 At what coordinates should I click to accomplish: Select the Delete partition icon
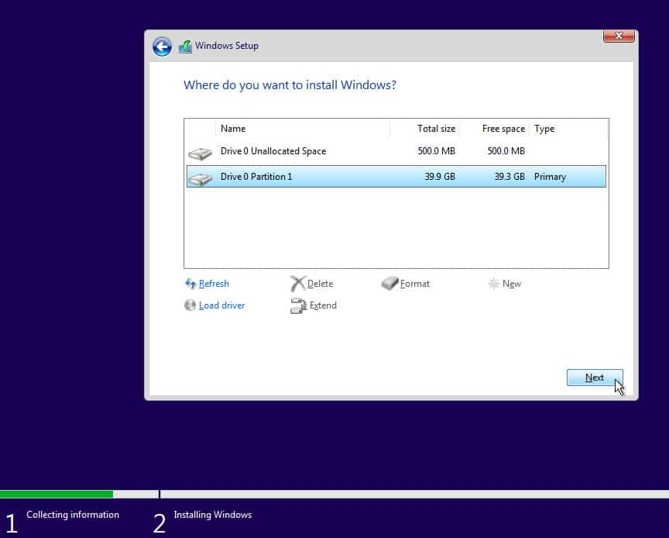pyautogui.click(x=297, y=284)
